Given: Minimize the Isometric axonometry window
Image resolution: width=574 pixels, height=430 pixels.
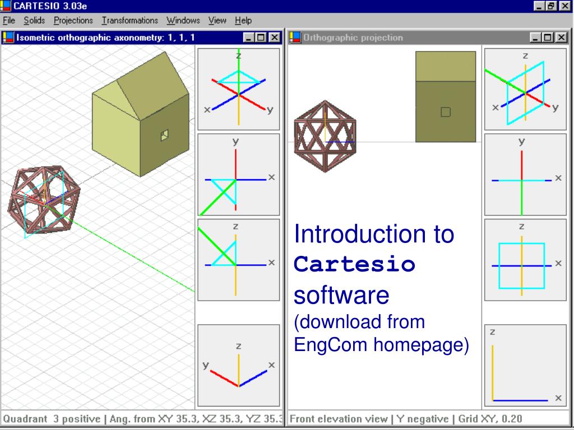Looking at the screenshot, I should point(248,38).
